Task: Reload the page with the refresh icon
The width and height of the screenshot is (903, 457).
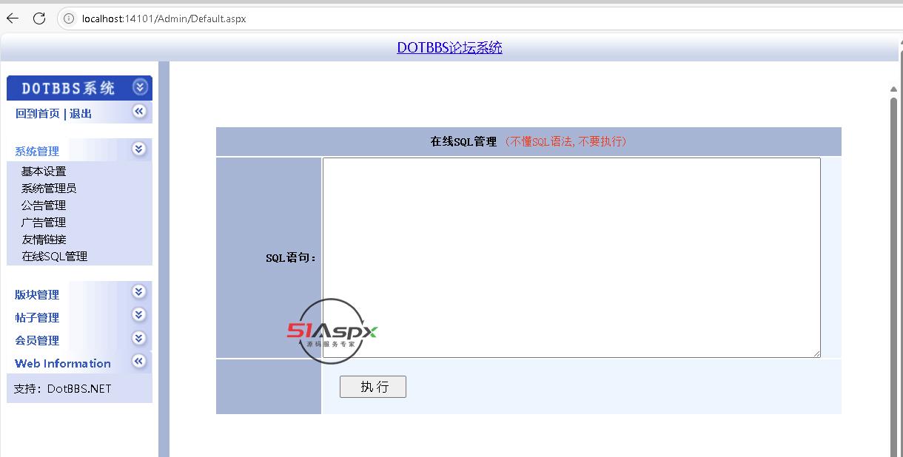Action: (x=39, y=18)
